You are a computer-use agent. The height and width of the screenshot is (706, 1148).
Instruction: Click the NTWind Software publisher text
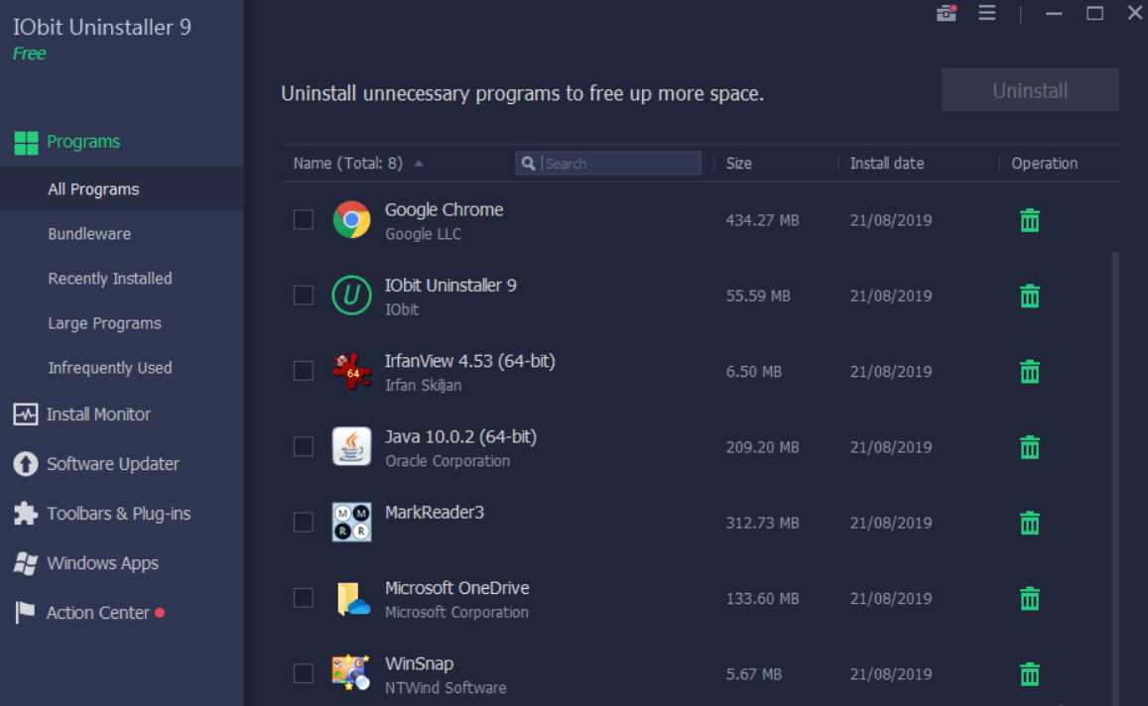[446, 688]
